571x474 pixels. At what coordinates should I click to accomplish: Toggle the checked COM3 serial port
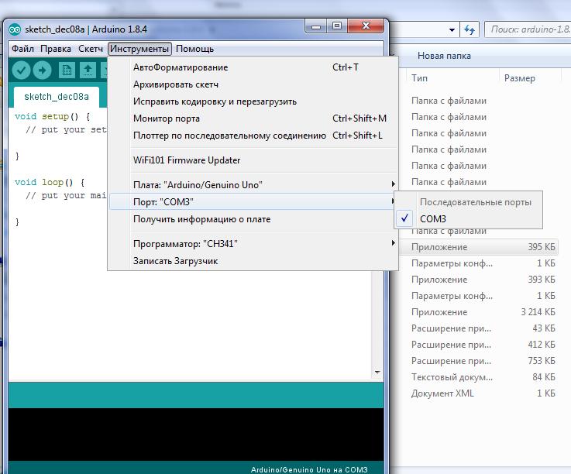point(468,218)
